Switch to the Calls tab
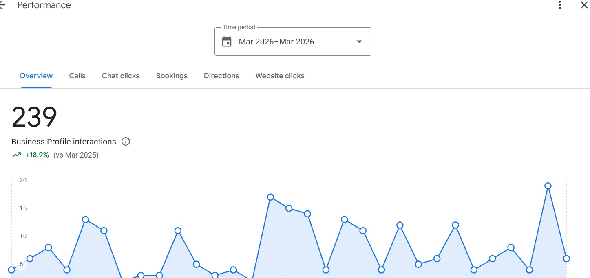The image size is (590, 278). [x=77, y=76]
